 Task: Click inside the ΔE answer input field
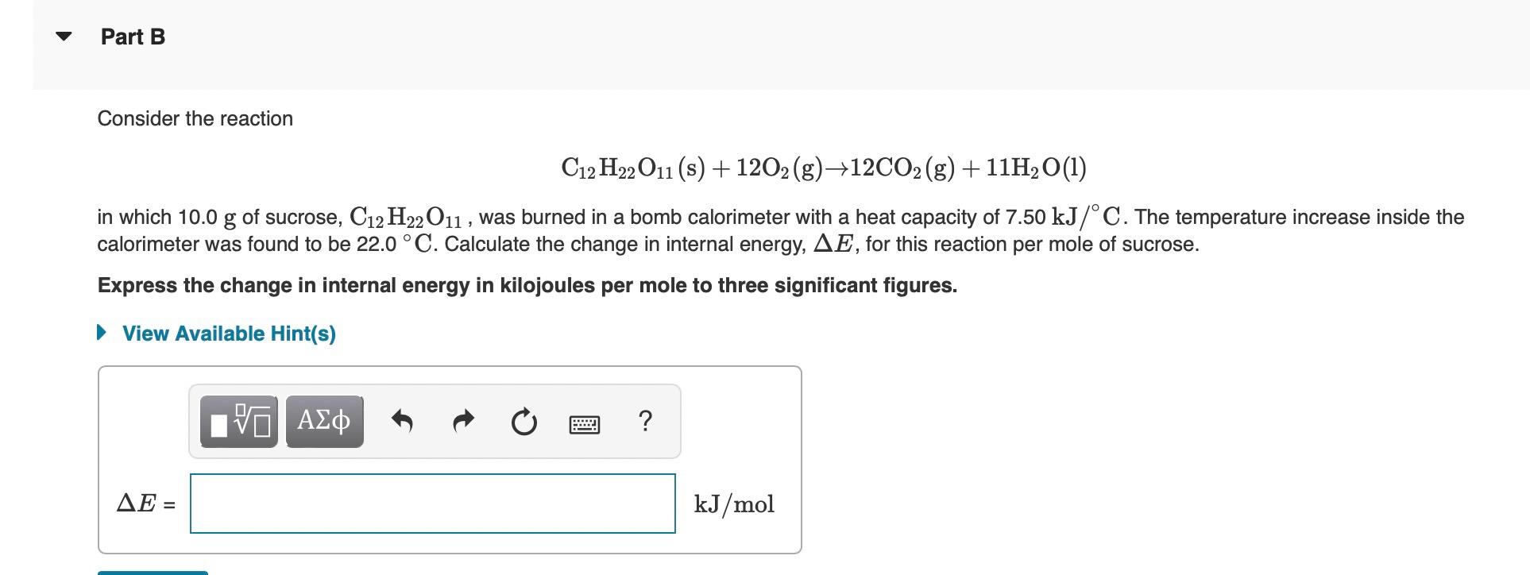point(432,503)
